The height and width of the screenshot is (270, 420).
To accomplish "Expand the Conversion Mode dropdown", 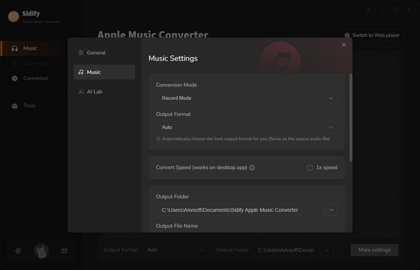I will click(246, 98).
